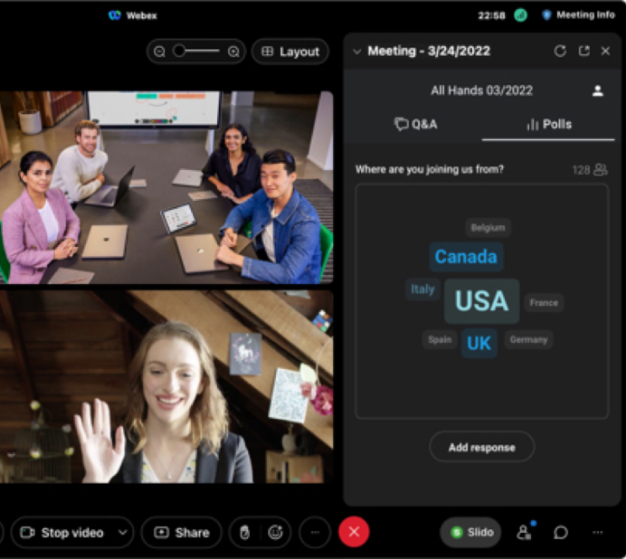
Task: Click the zoom in magnifier icon
Action: pos(233,52)
